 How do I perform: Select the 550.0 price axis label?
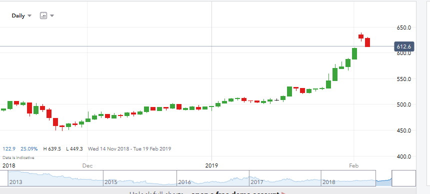point(403,79)
